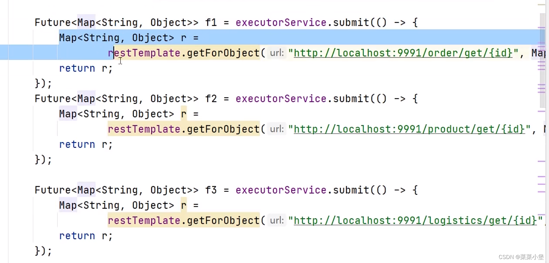Image resolution: width=549 pixels, height=263 pixels.
Task: Click the url: parameter hint on the product line
Action: point(277,129)
